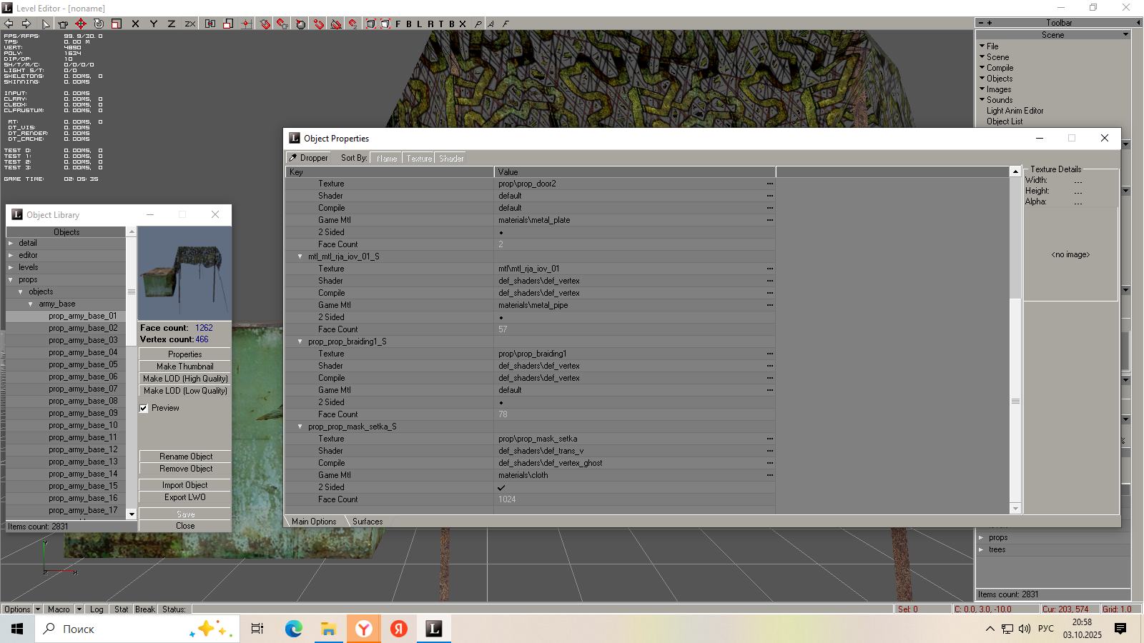
Task: Open the Options dropdown arrow
Action: [38, 609]
